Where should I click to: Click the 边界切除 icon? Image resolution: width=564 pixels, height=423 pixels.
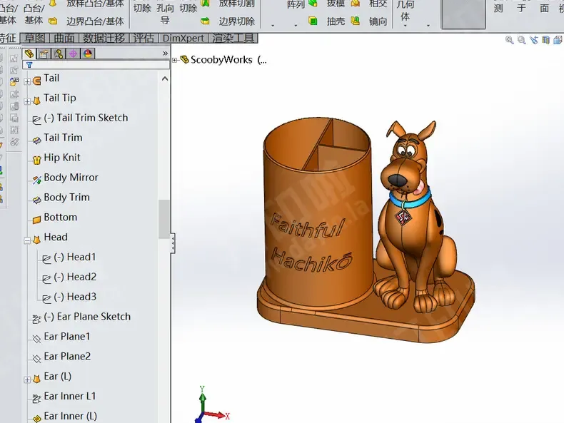click(205, 21)
